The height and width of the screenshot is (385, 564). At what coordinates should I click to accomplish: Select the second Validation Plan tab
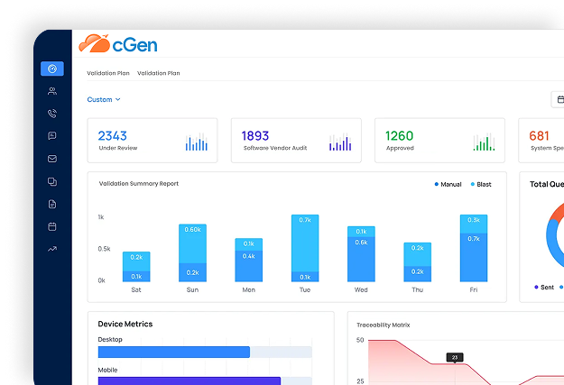(158, 73)
